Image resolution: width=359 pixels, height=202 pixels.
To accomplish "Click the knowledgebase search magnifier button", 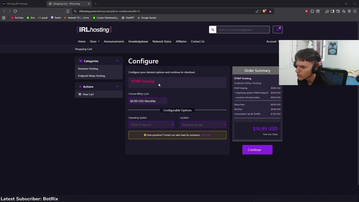I will [x=213, y=30].
